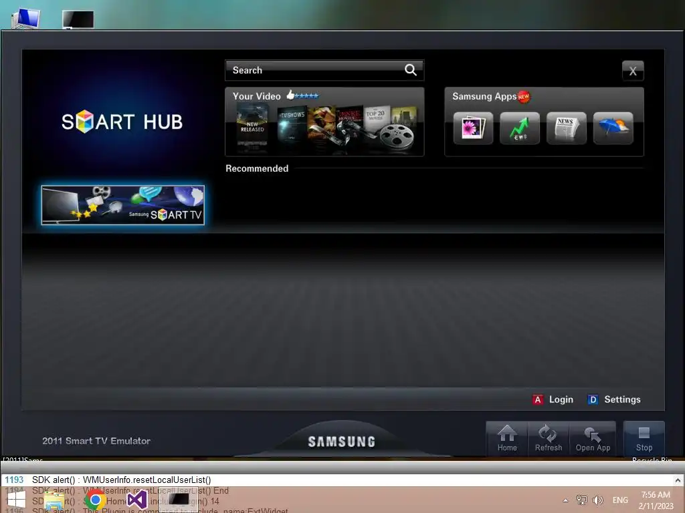Launch the stocks green arrow app
The width and height of the screenshot is (685, 513).
(x=519, y=128)
